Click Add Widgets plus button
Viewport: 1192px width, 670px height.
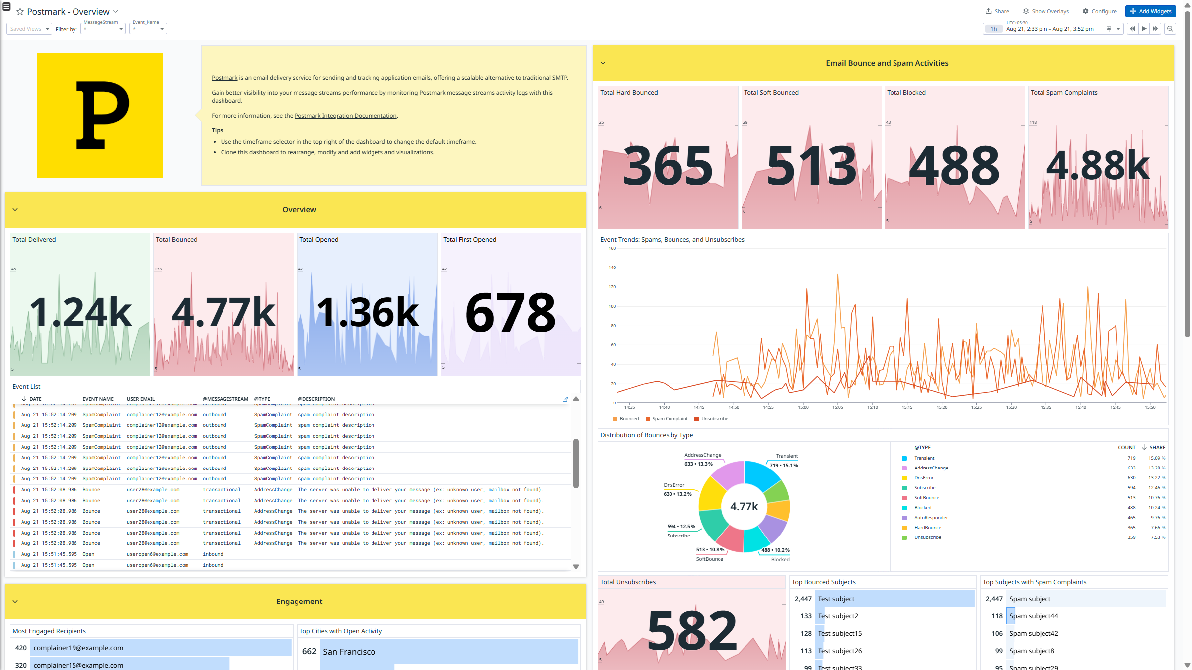pyautogui.click(x=1150, y=11)
